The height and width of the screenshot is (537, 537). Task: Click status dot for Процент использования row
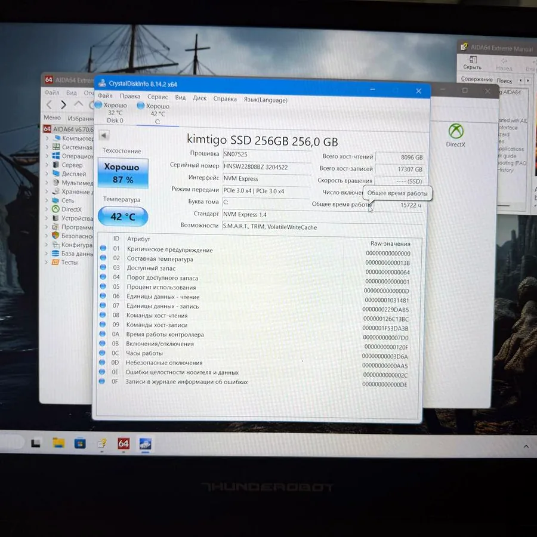pyautogui.click(x=103, y=286)
